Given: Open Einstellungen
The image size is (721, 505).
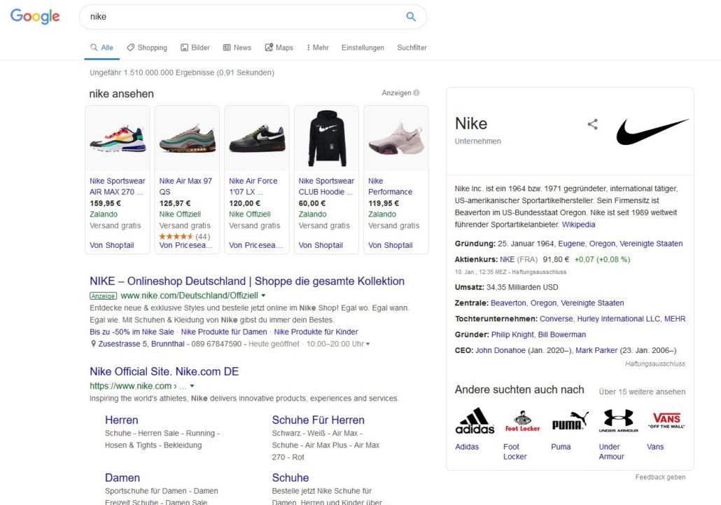Looking at the screenshot, I should pyautogui.click(x=363, y=48).
